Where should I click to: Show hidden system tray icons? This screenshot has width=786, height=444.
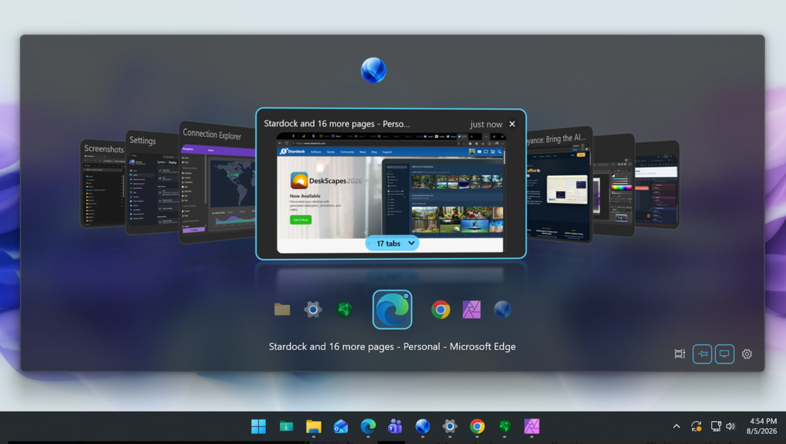(677, 427)
